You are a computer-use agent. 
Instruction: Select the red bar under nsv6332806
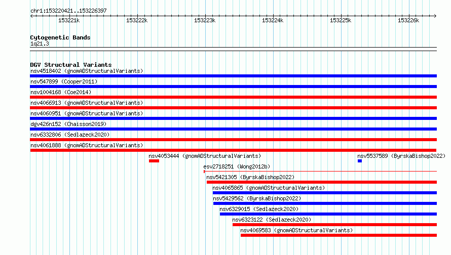point(233,140)
